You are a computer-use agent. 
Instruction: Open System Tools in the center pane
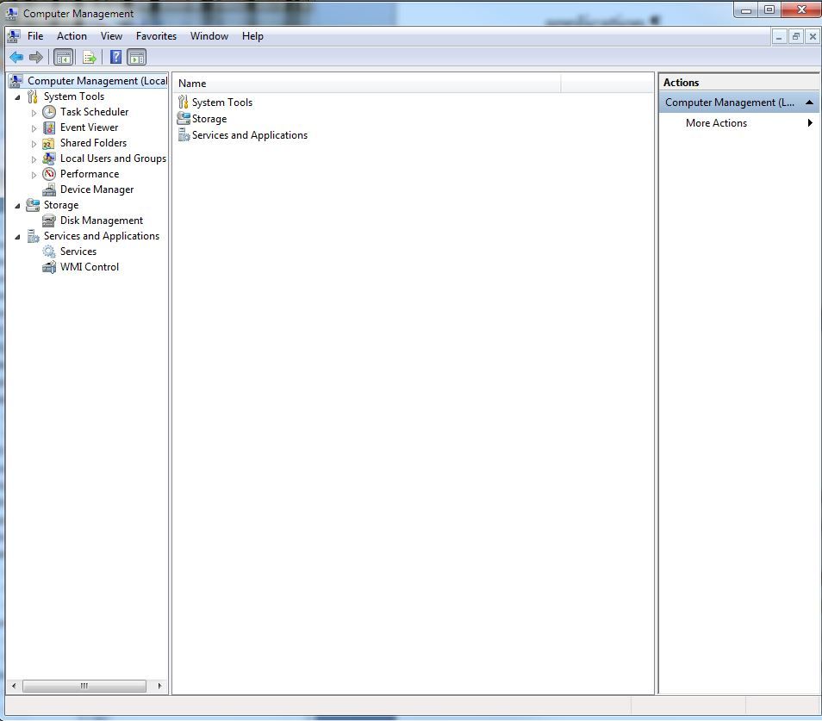coord(221,102)
